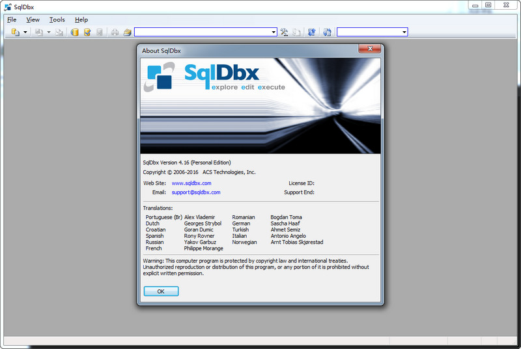Click the blue up-arrow export icon

click(x=312, y=32)
